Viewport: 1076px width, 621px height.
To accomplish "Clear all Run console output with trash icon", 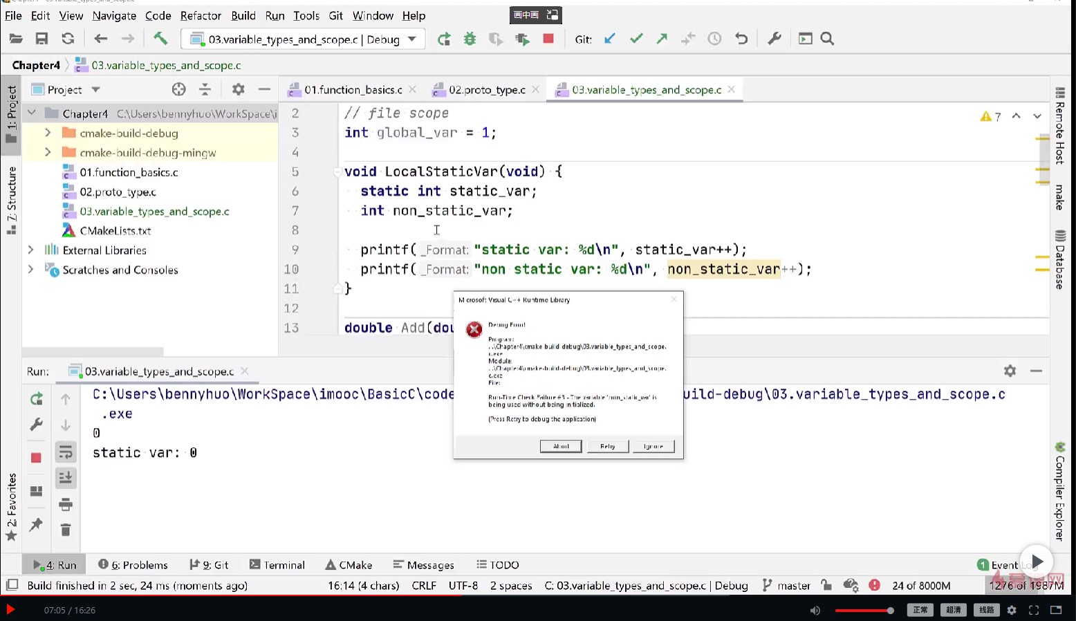I will pyautogui.click(x=66, y=530).
